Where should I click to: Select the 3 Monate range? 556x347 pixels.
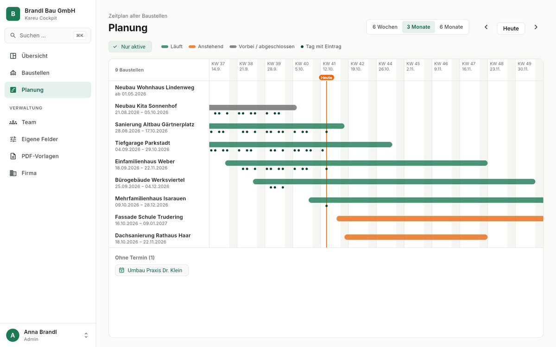418,27
